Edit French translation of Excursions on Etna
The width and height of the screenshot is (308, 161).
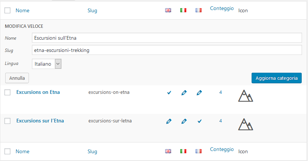coord(199,93)
